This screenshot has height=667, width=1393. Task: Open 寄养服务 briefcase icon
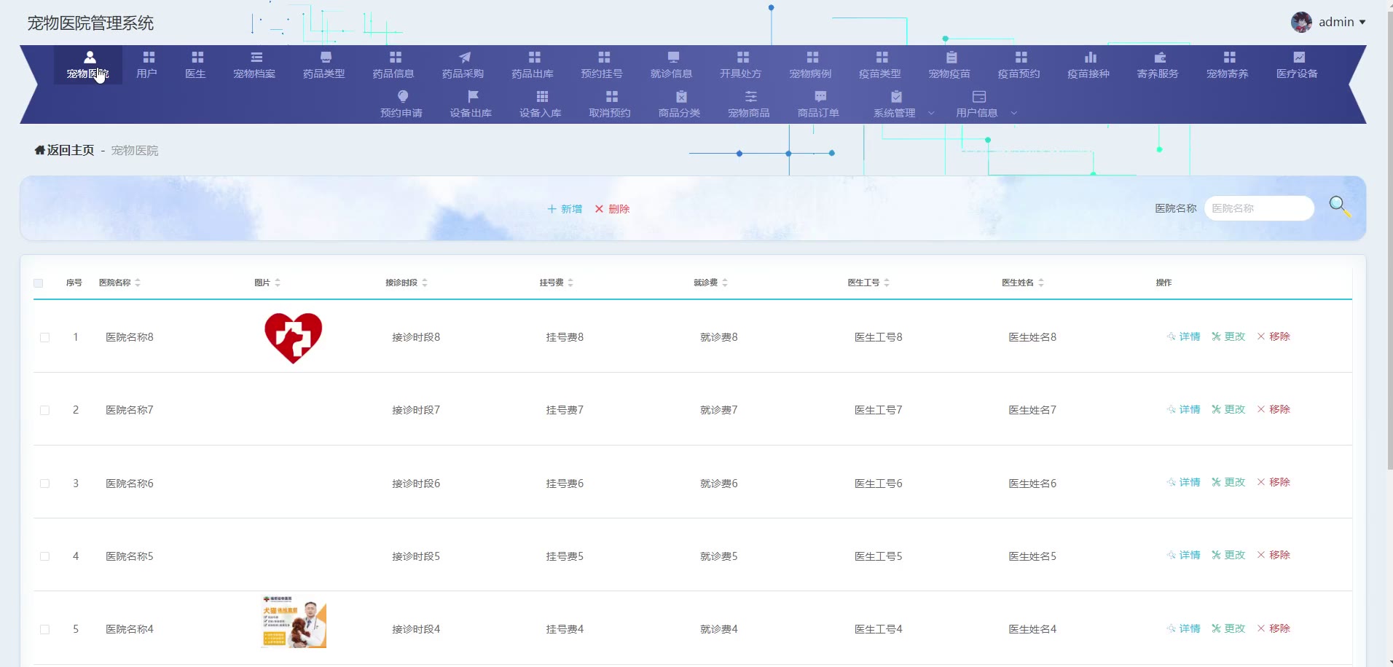[x=1159, y=58]
